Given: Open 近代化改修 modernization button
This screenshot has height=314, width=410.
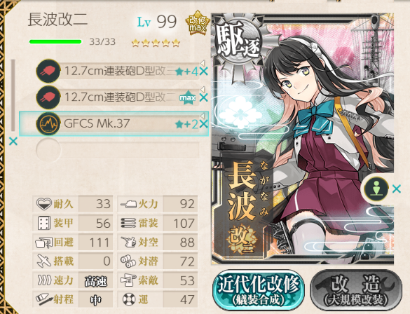Looking at the screenshot, I should (x=259, y=290).
